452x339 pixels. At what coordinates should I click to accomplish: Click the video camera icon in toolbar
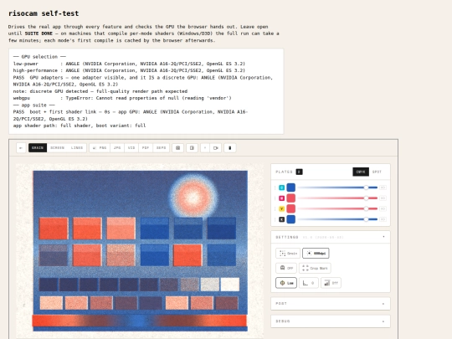(216, 148)
